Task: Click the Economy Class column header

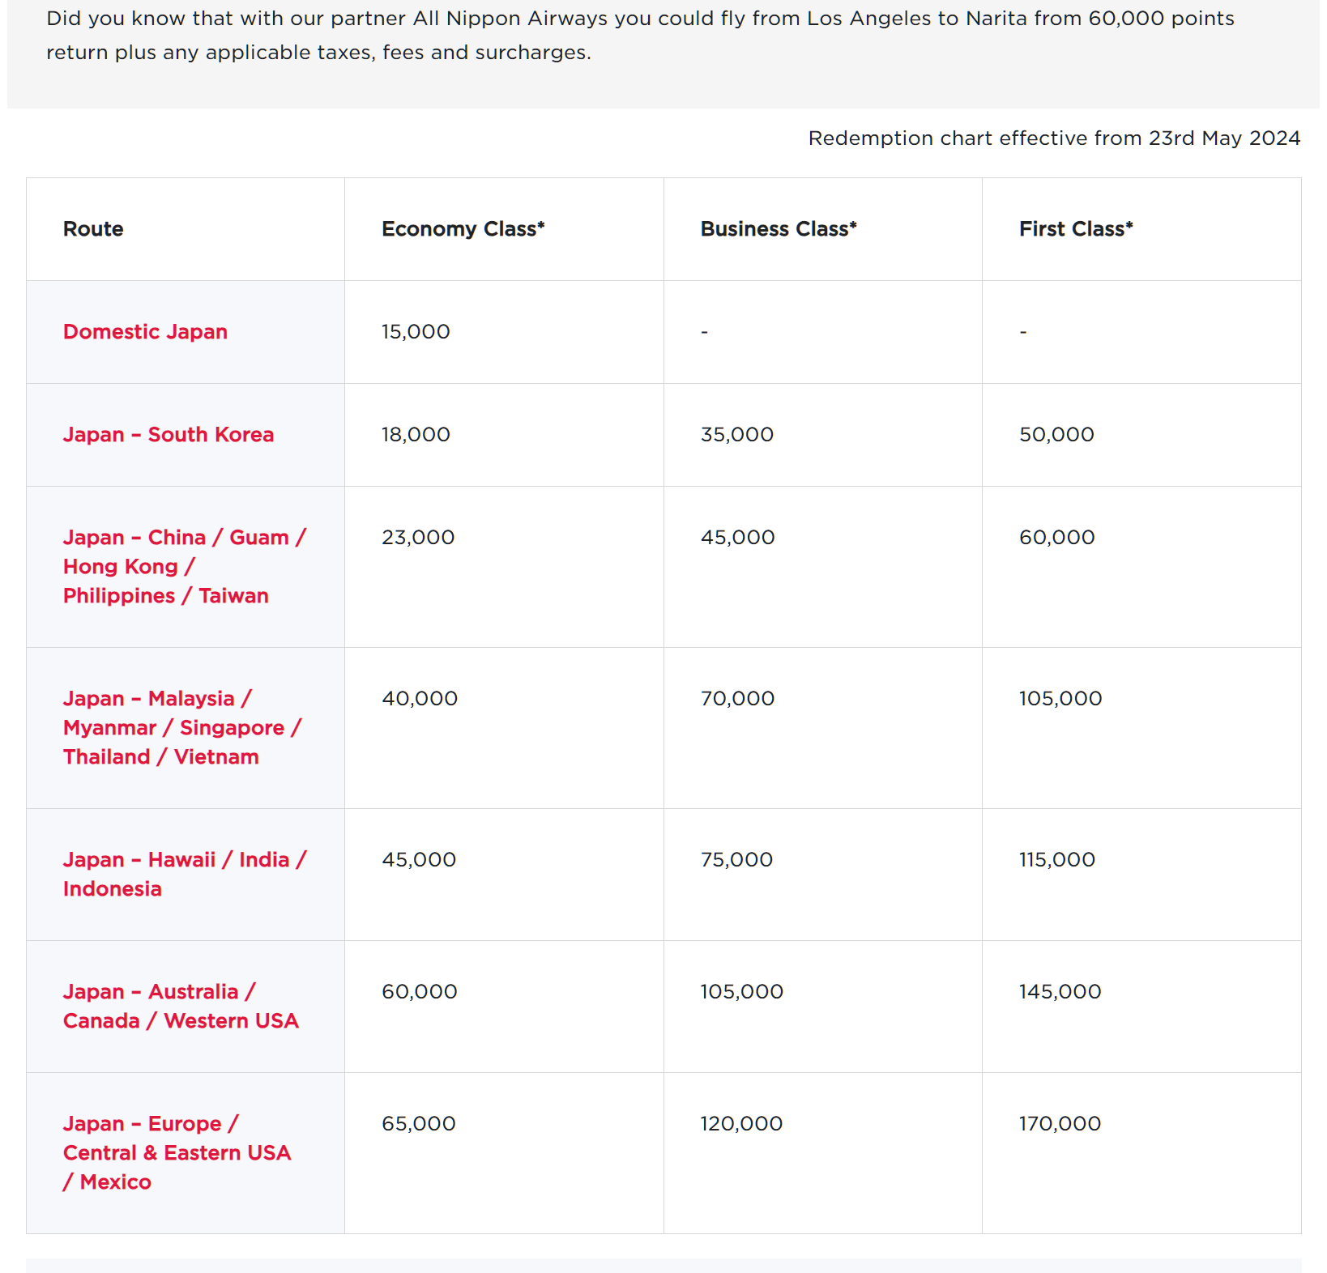Action: coord(463,229)
